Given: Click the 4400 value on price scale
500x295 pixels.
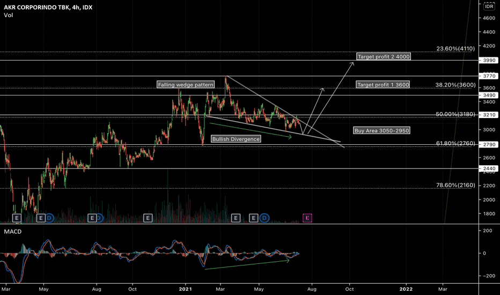Looking at the screenshot, I should [x=489, y=32].
